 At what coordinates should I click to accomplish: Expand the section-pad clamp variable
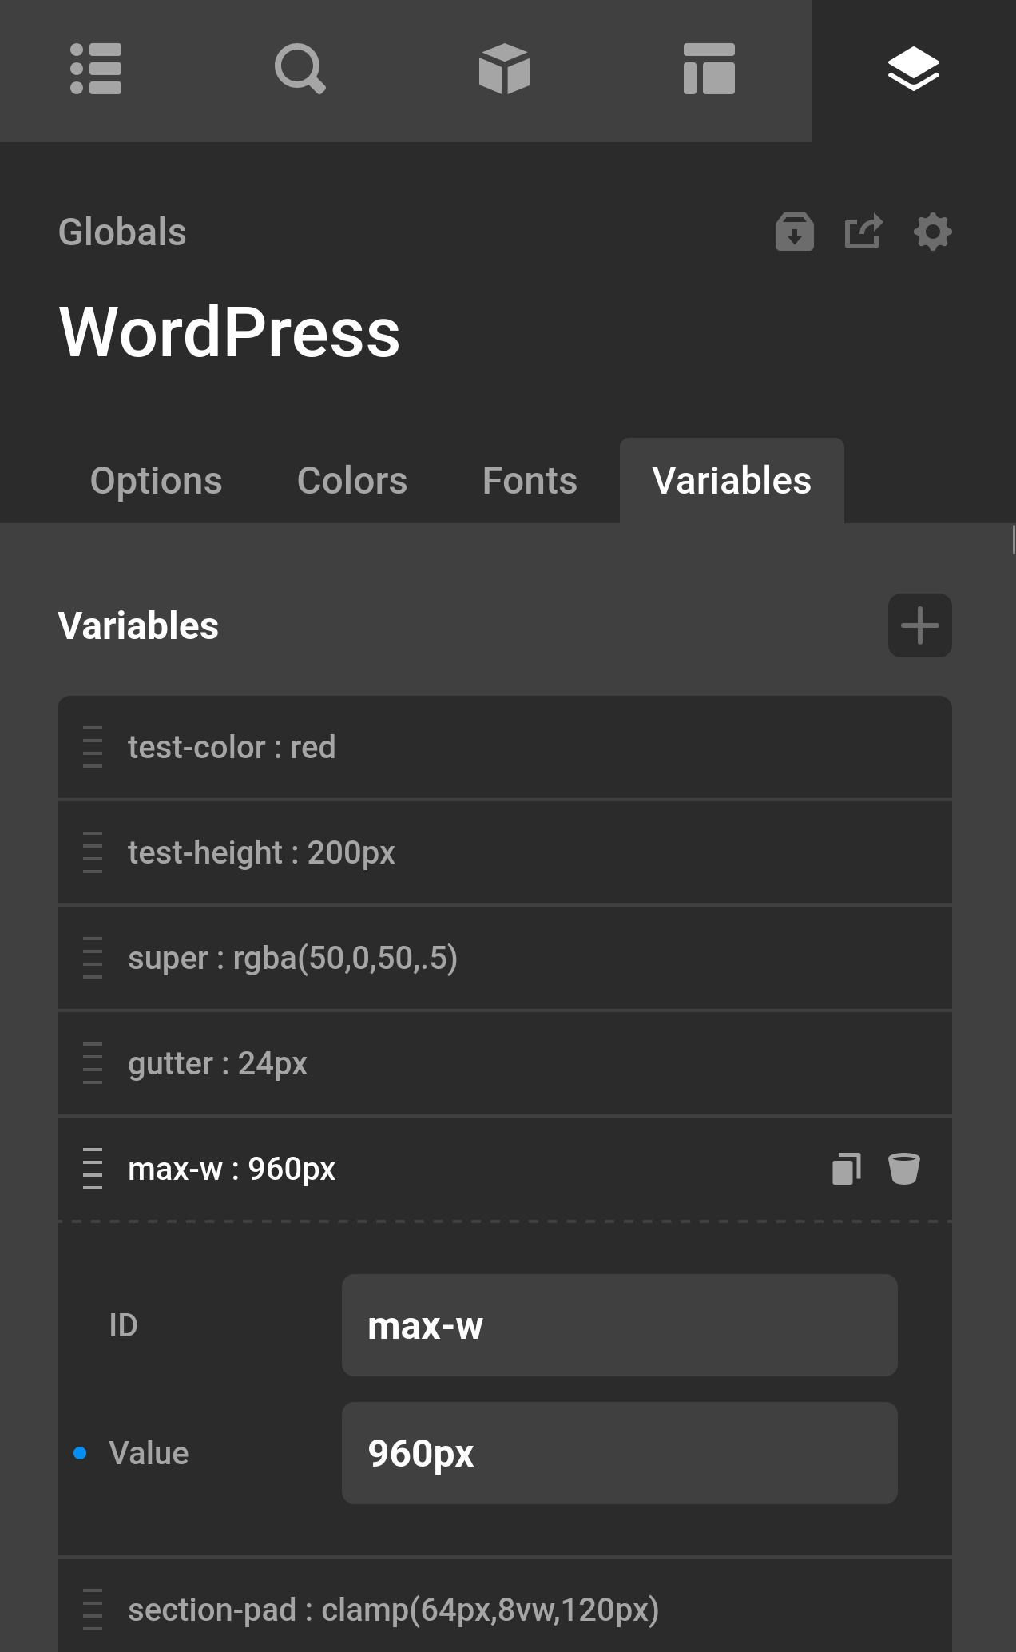pos(505,1606)
